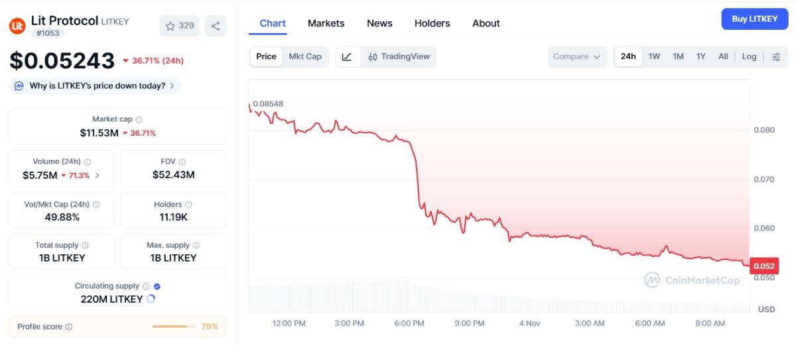Click the share icon next to the star
This screenshot has width=796, height=345.
pyautogui.click(x=216, y=26)
